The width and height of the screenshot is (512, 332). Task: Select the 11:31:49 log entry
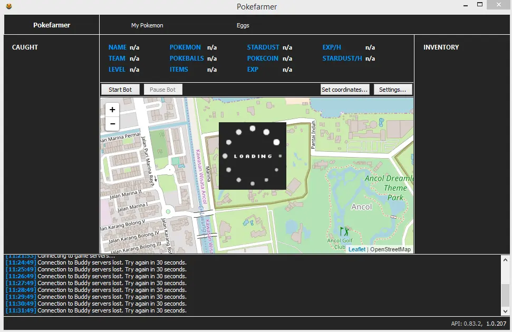96,310
